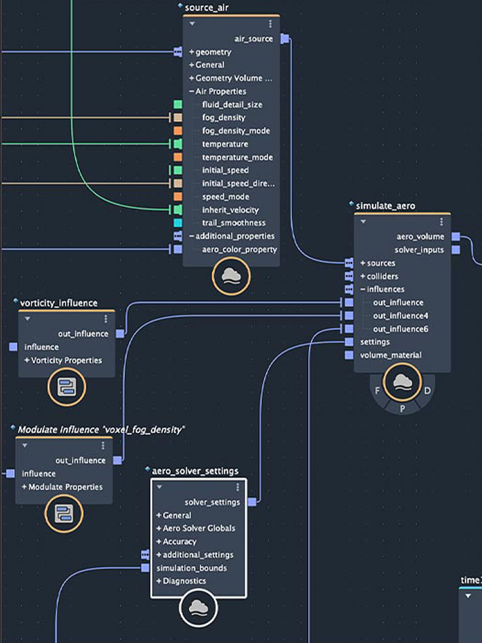482x643 pixels.
Task: Open simulate_aero node options menu
Action: pyautogui.click(x=441, y=222)
